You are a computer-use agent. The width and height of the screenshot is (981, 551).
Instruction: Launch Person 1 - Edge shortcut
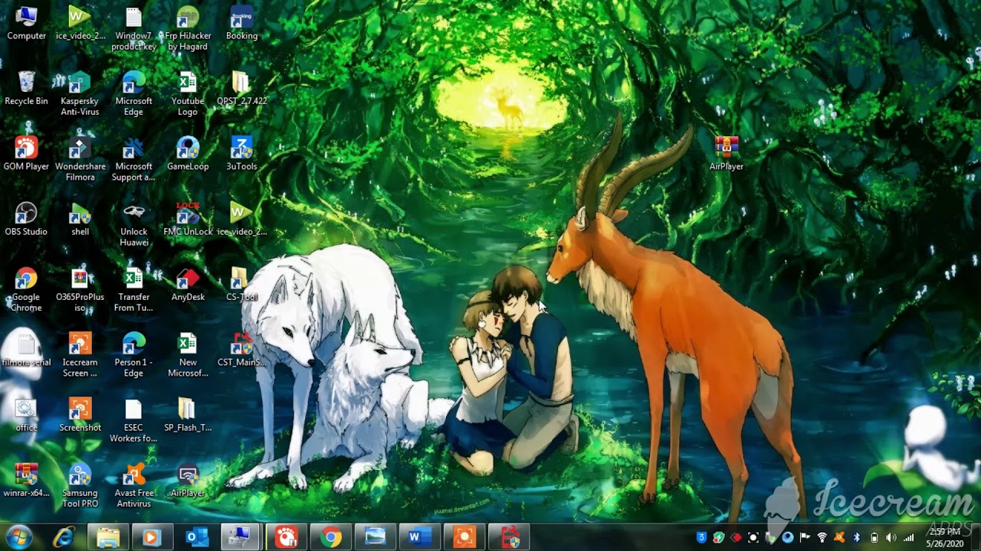[x=133, y=354]
